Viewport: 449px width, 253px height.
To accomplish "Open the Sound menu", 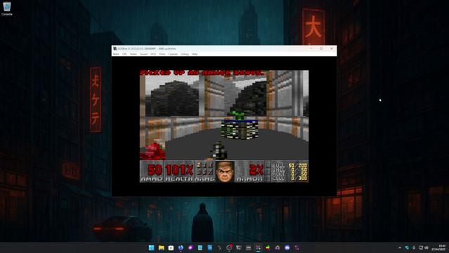I will [143, 54].
